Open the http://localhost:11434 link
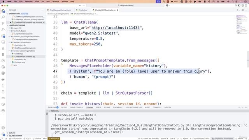This screenshot has height=140, width=249. coord(116,28)
